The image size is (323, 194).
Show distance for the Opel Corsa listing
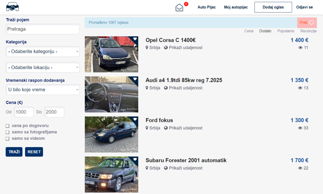(185, 48)
